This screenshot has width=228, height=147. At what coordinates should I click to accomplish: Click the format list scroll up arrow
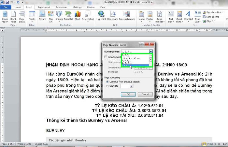coord(151,55)
